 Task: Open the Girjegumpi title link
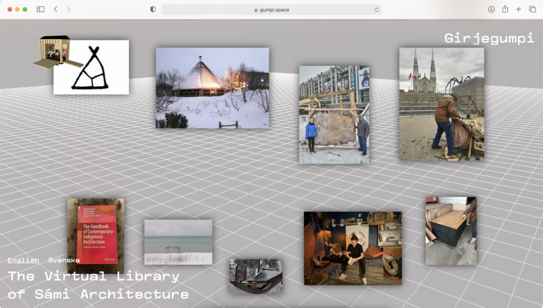coord(489,38)
